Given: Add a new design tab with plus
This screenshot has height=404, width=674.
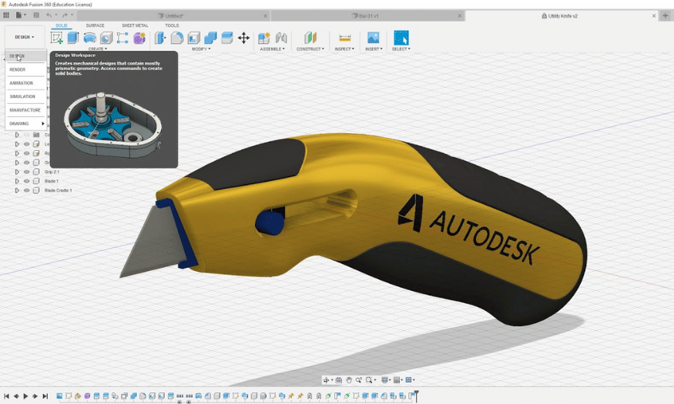Looking at the screenshot, I should [x=666, y=16].
